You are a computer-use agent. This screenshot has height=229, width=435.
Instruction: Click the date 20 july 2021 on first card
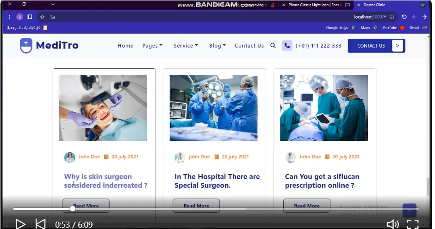(124, 157)
